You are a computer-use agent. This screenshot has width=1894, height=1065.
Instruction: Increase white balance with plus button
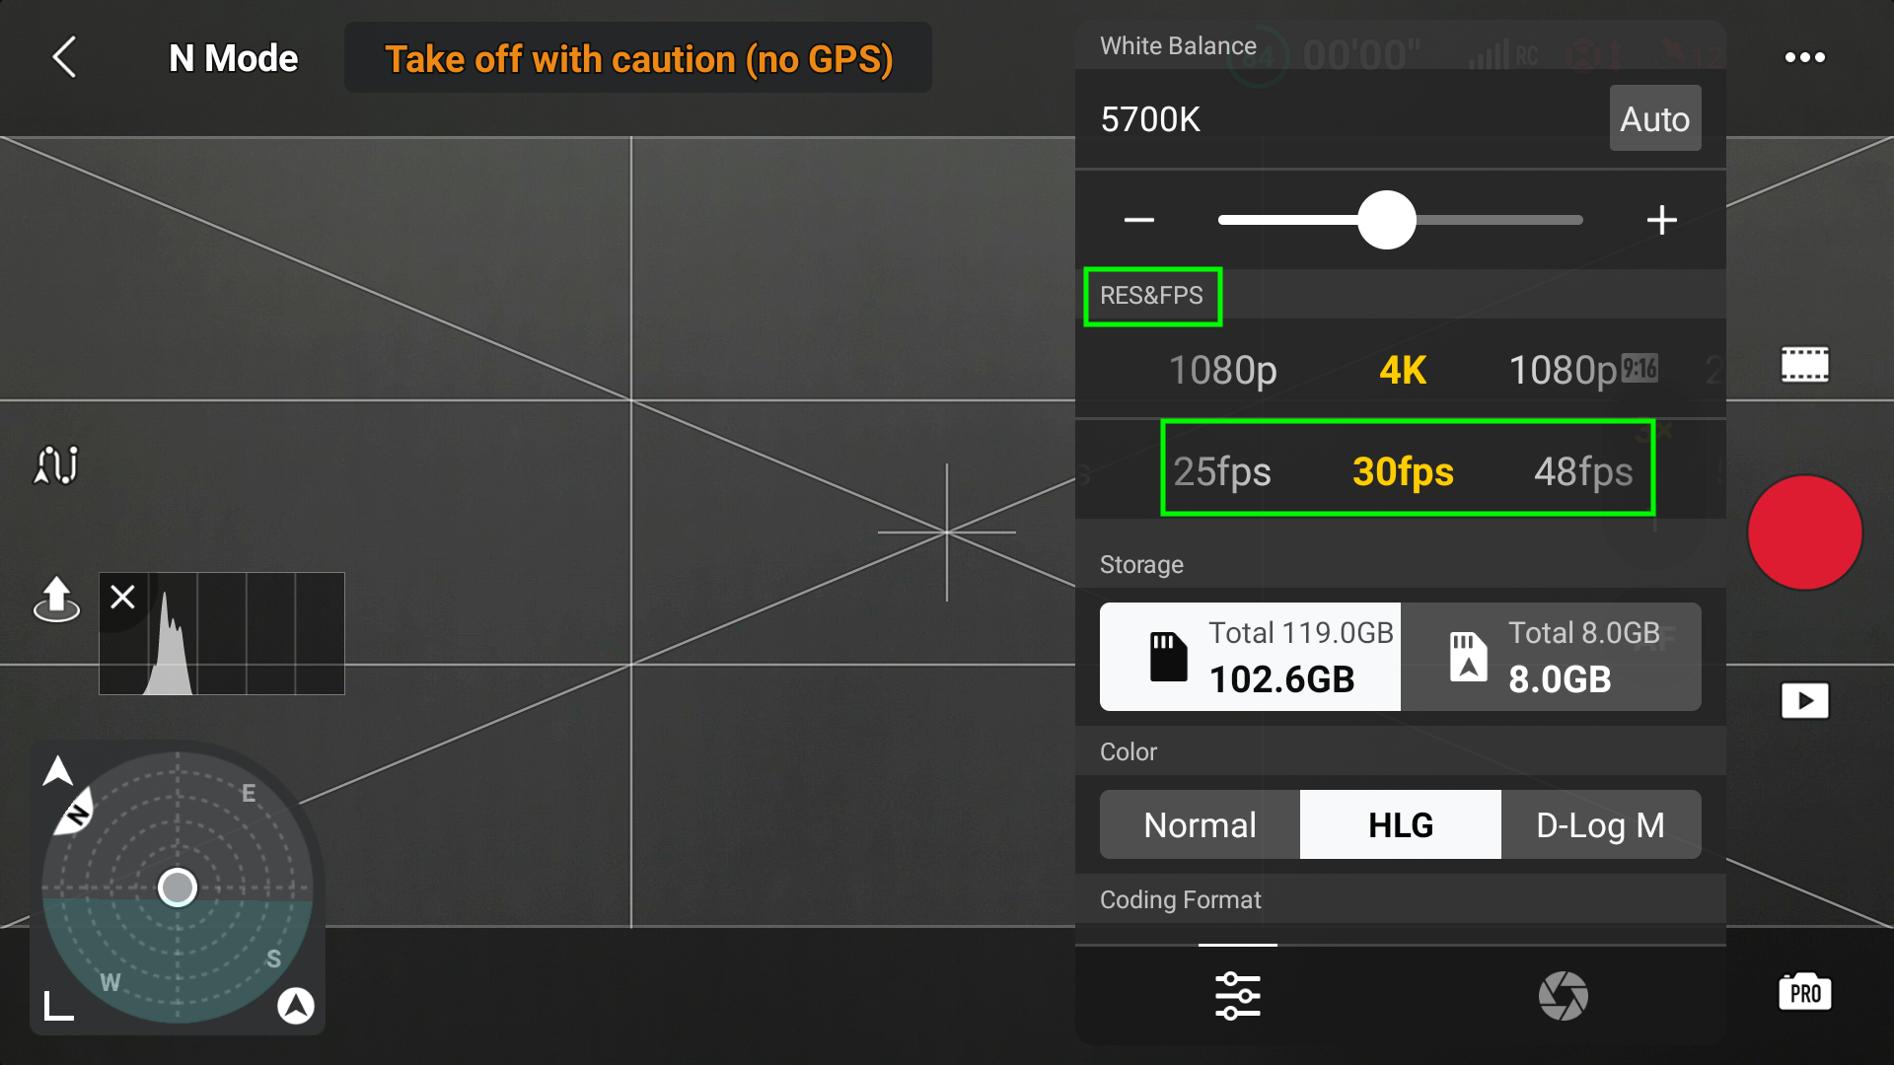pyautogui.click(x=1662, y=220)
